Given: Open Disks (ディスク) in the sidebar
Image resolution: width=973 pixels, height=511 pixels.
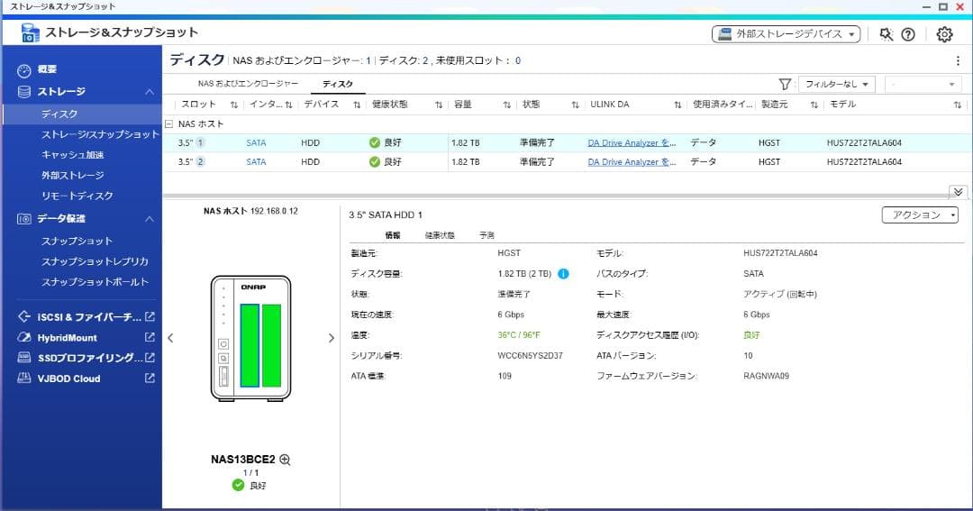Looking at the screenshot, I should point(82,114).
